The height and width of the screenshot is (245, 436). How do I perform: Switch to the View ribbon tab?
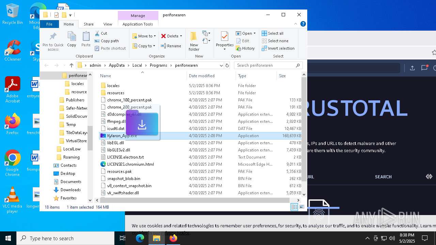click(108, 24)
